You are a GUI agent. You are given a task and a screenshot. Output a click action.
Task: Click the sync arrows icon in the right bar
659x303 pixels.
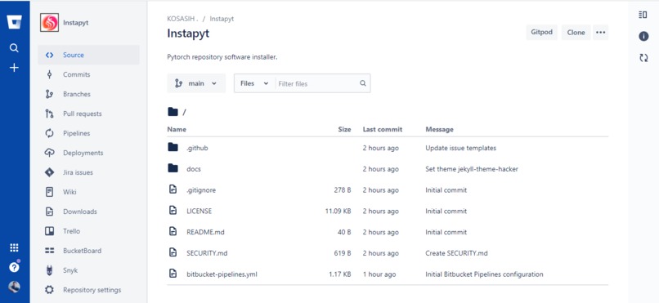pos(643,58)
